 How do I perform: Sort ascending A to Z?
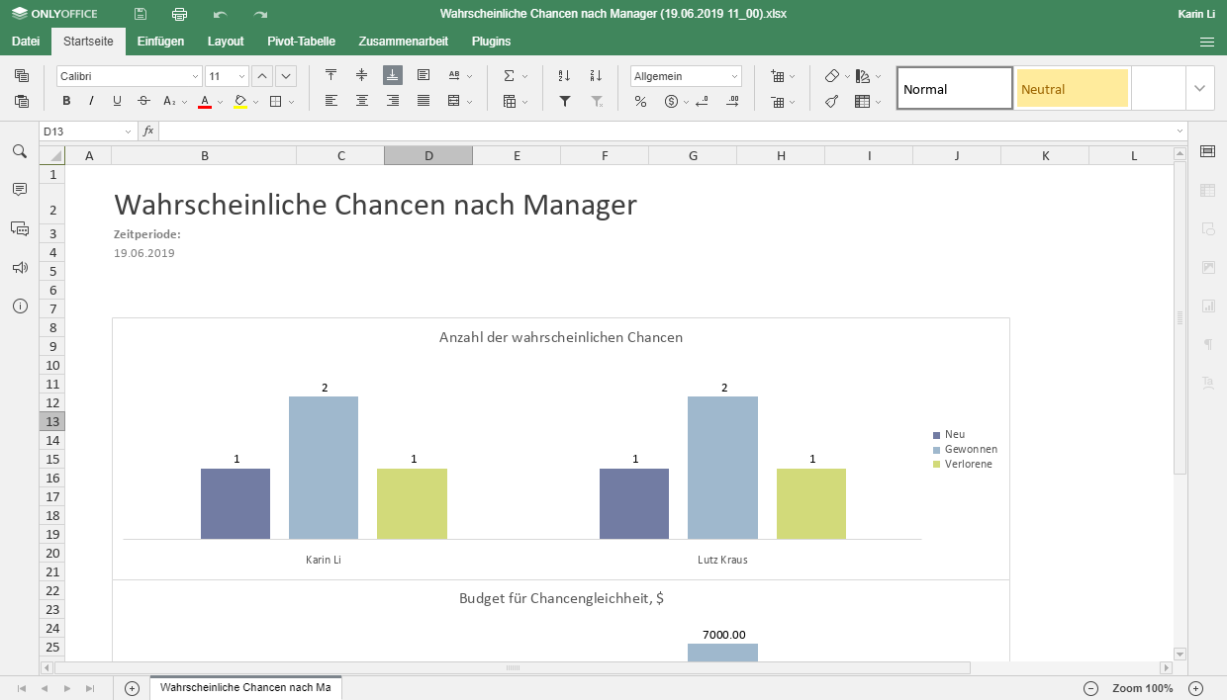(x=564, y=76)
